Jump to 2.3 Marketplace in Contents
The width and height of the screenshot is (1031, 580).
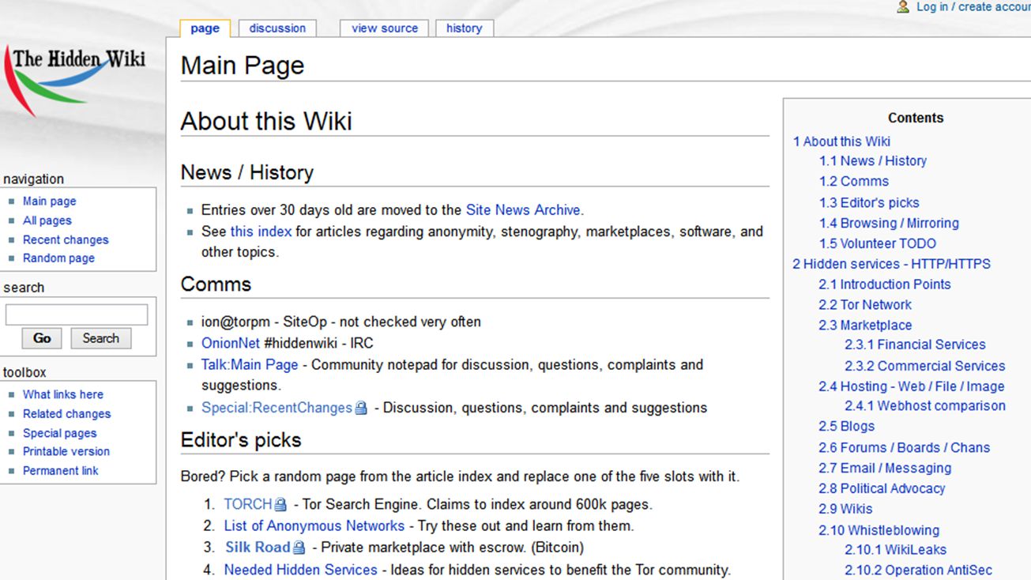[x=865, y=326]
